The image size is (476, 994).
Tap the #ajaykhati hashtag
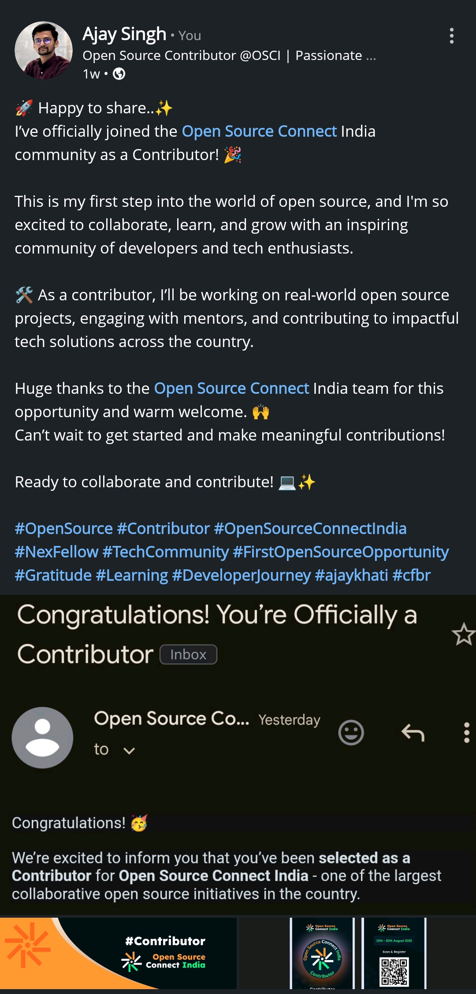[352, 575]
